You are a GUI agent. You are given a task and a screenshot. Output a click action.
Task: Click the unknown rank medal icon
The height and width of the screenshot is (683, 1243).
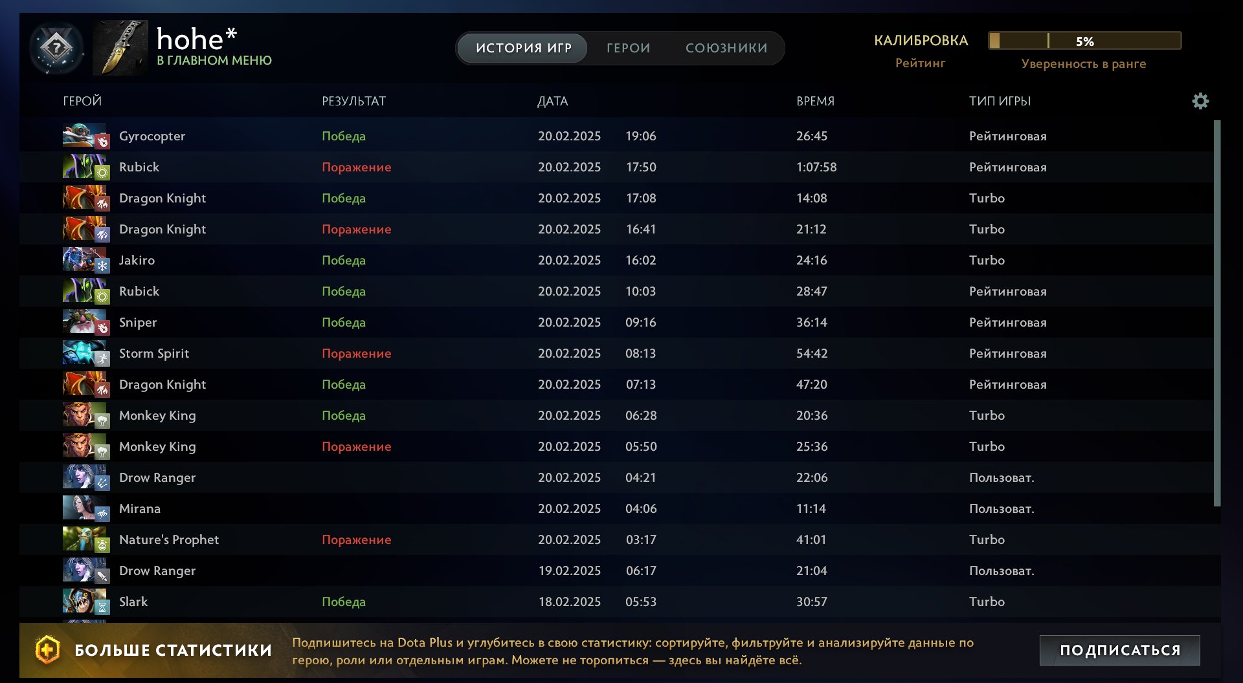pyautogui.click(x=57, y=48)
